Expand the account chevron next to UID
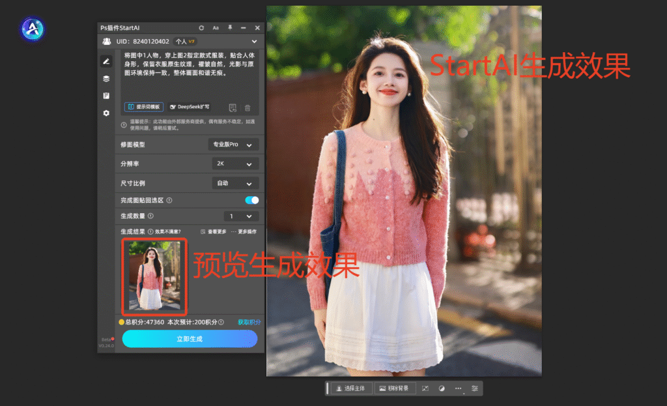Image resolution: width=667 pixels, height=406 pixels. click(x=254, y=41)
